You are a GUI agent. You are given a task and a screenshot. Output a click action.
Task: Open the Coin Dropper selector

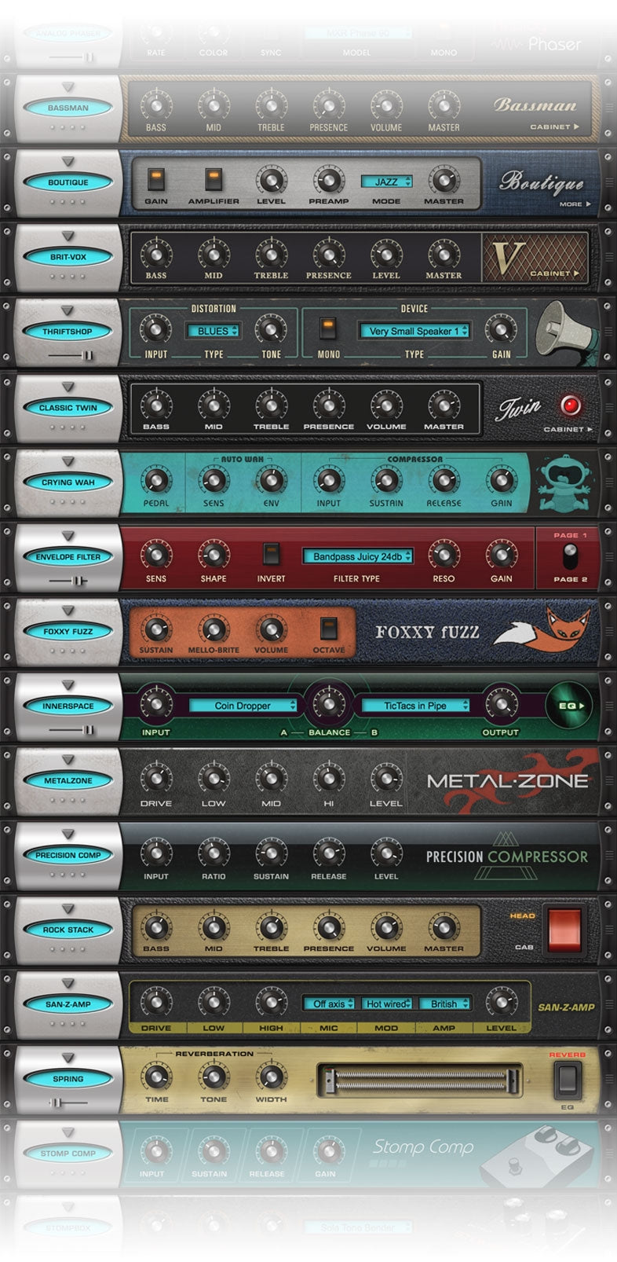(x=243, y=706)
